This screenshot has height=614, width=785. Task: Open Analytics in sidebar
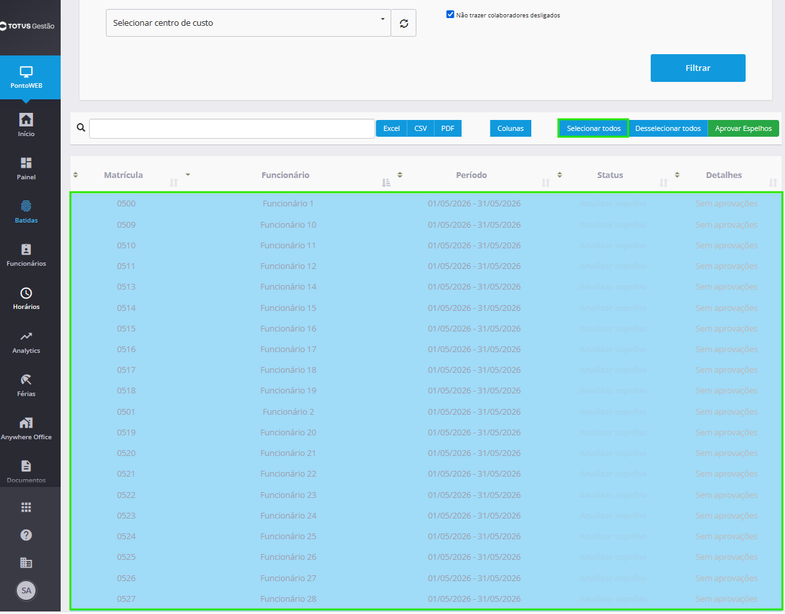tap(26, 342)
